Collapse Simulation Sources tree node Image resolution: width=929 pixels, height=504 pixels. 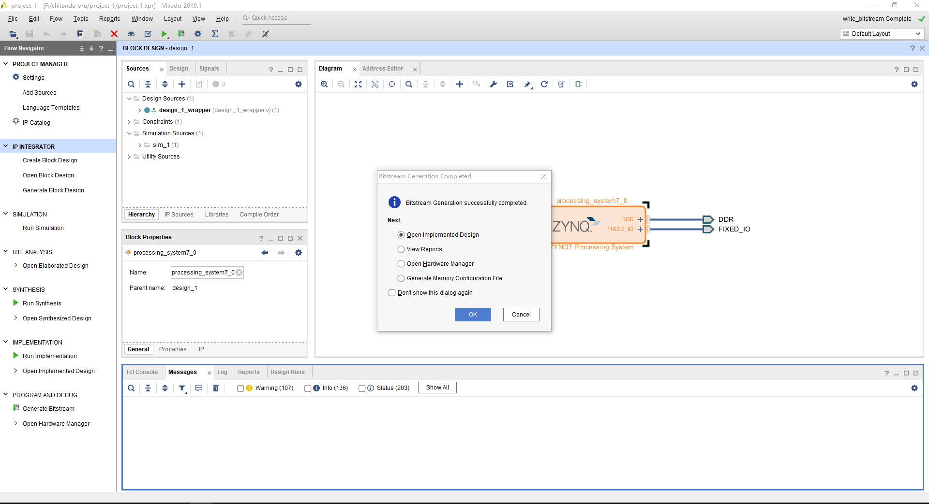coord(129,133)
